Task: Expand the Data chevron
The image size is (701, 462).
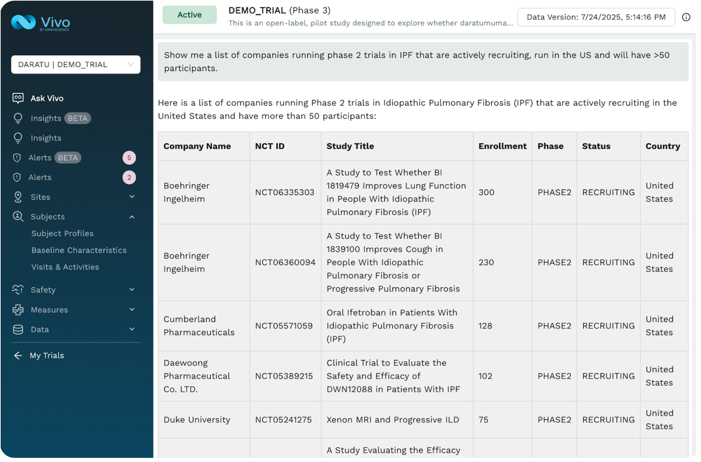Action: [132, 329]
